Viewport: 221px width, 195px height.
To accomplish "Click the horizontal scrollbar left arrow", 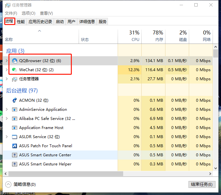I will [x=6, y=174].
